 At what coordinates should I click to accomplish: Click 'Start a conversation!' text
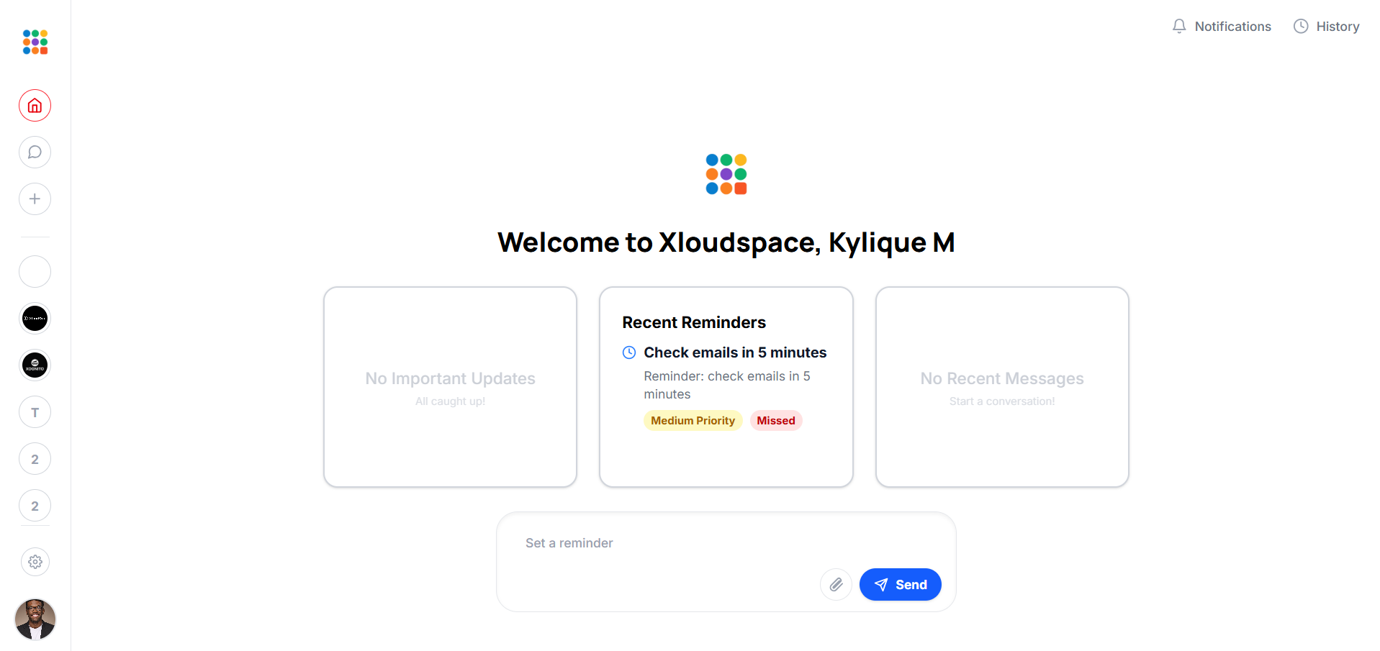click(x=1002, y=401)
